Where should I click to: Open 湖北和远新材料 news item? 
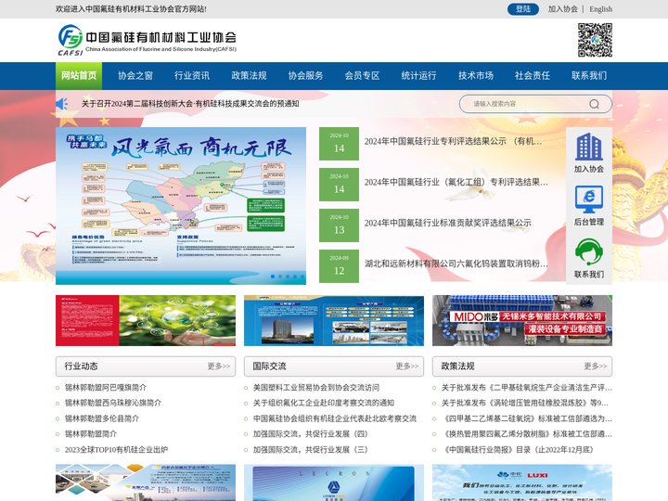pyautogui.click(x=456, y=263)
